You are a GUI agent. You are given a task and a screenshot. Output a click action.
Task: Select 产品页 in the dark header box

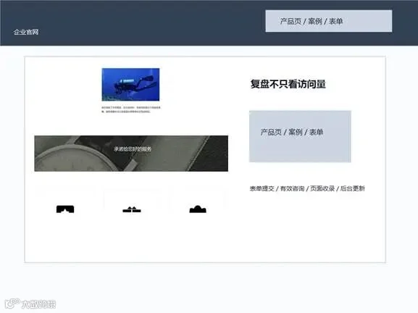coord(290,21)
